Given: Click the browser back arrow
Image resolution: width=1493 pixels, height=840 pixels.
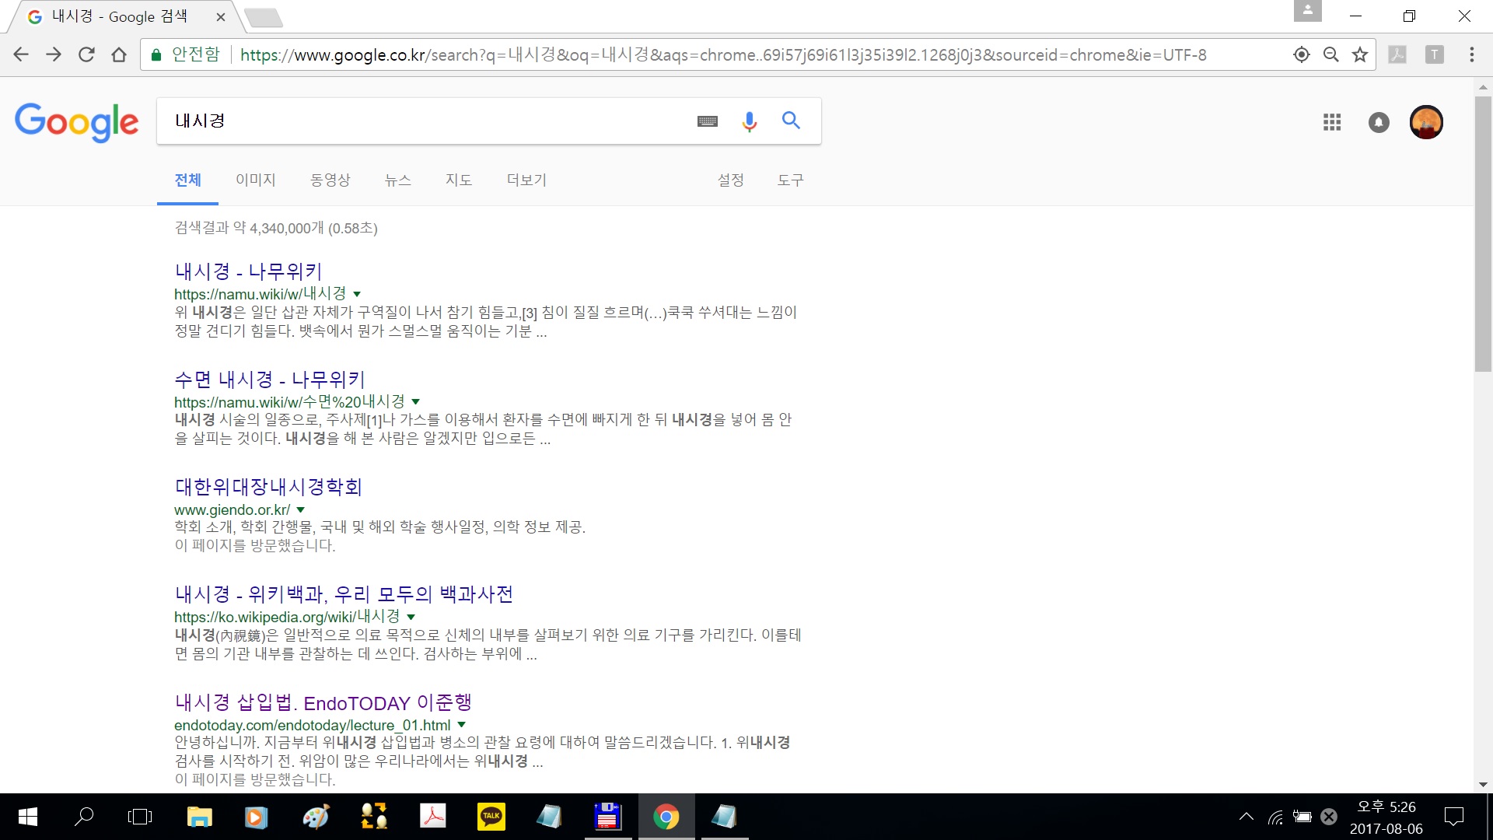Looking at the screenshot, I should [21, 54].
